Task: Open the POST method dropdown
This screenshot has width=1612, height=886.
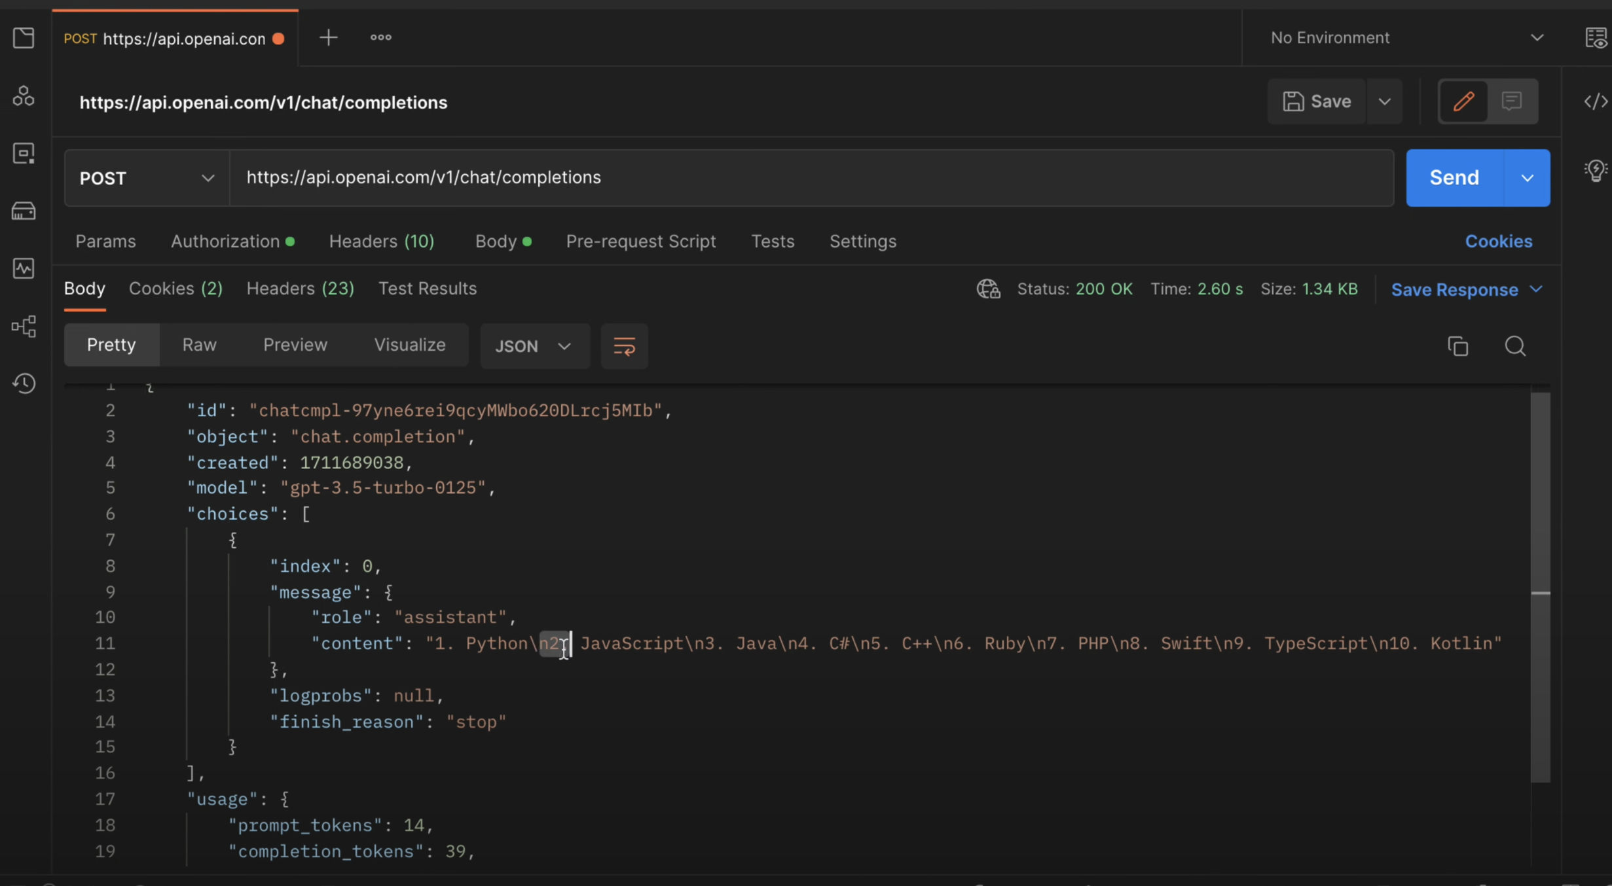Action: [147, 178]
